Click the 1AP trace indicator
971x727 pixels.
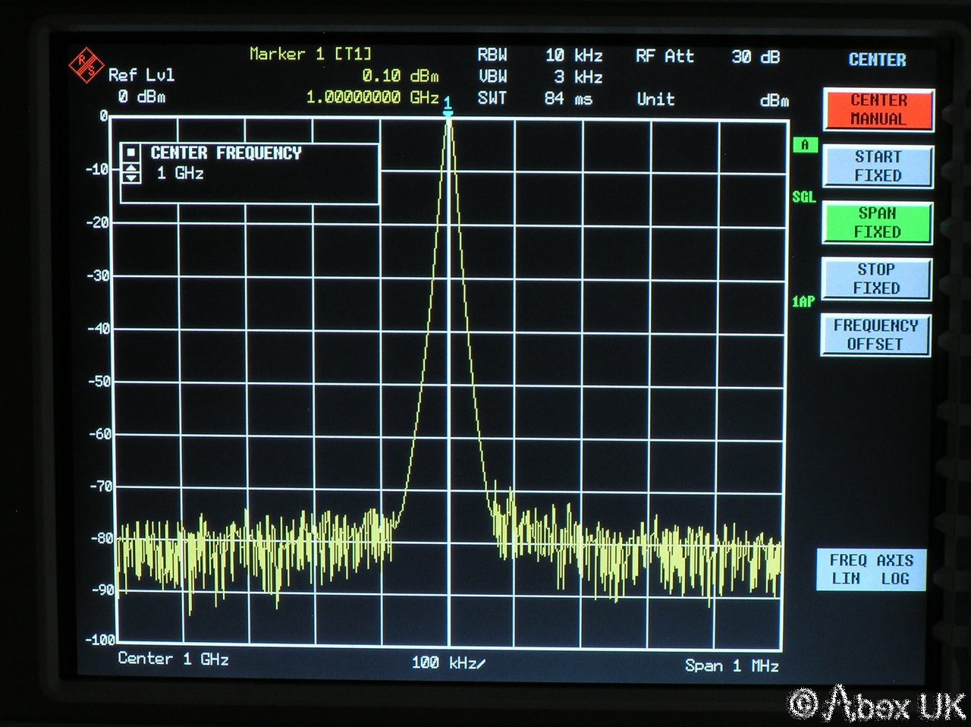tap(803, 301)
